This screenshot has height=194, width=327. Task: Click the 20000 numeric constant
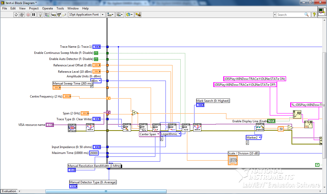tap(94, 153)
